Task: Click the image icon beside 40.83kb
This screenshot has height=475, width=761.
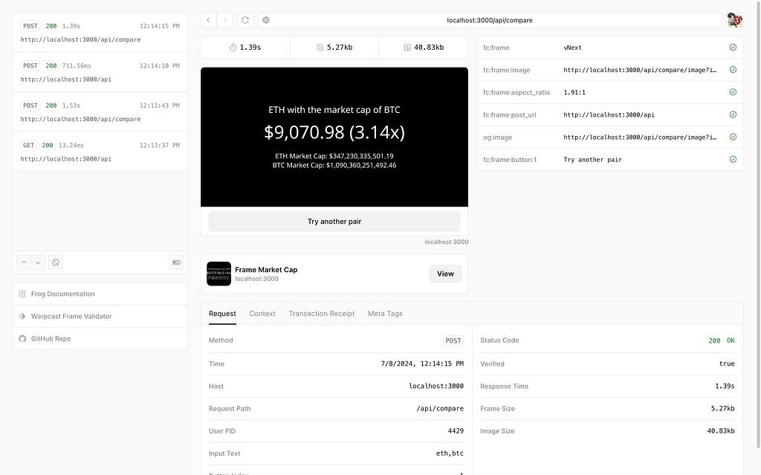Action: point(407,48)
